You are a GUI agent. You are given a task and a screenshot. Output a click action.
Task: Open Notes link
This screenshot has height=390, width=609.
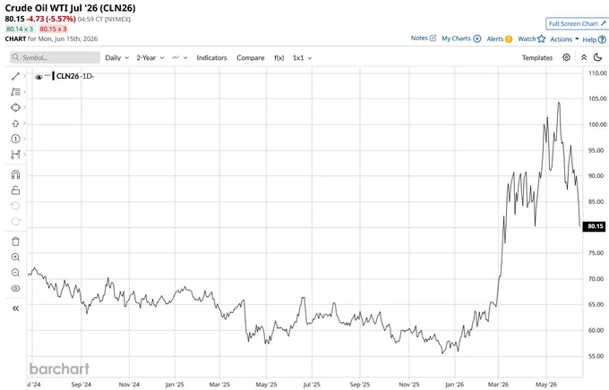pyautogui.click(x=424, y=38)
